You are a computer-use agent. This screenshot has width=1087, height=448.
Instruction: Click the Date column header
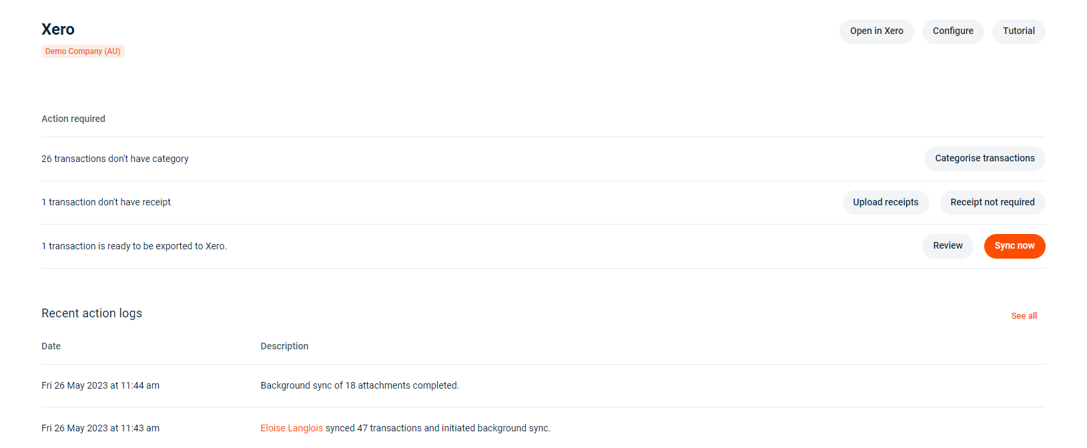click(x=51, y=346)
